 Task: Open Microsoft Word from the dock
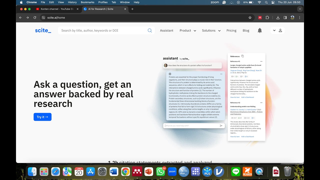point(114,171)
